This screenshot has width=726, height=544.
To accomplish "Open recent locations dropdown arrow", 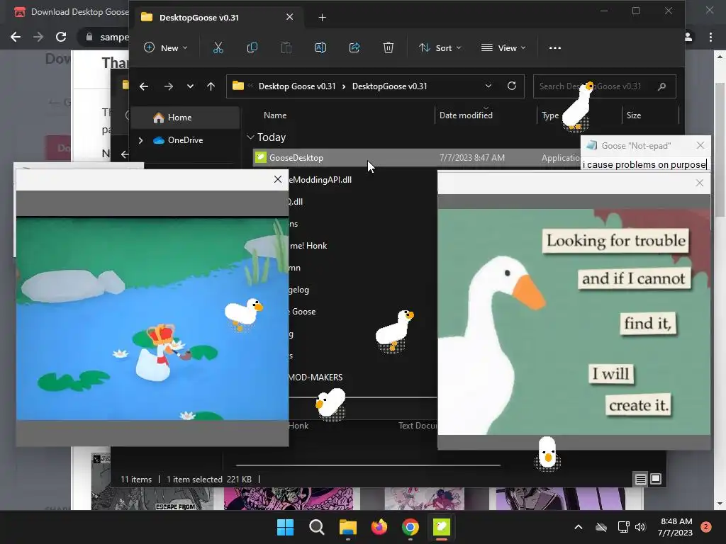I will point(190,86).
